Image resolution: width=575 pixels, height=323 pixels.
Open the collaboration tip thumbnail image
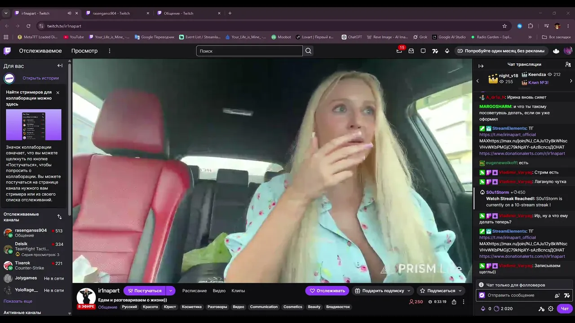tap(34, 125)
